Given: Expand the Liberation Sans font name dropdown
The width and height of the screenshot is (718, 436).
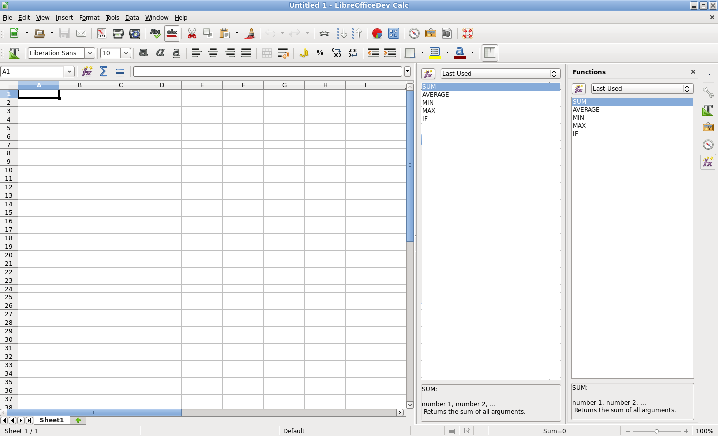Looking at the screenshot, I should point(90,53).
